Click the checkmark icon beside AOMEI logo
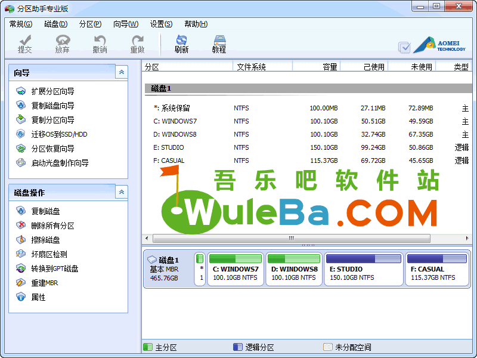Image resolution: width=477 pixels, height=358 pixels. 404,47
